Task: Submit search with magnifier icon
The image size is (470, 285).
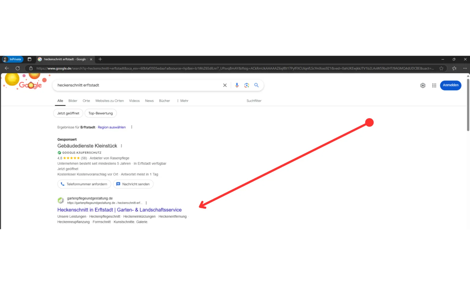Action: 256,85
